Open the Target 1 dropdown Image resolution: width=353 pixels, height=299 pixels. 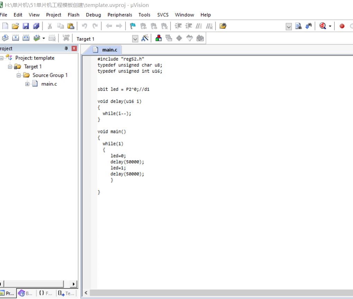point(135,39)
